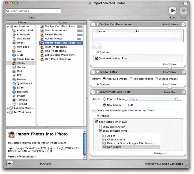Viewport: 194px width, 174px height.
Task: Select the Choose Album radio button
Action: (x=105, y=99)
